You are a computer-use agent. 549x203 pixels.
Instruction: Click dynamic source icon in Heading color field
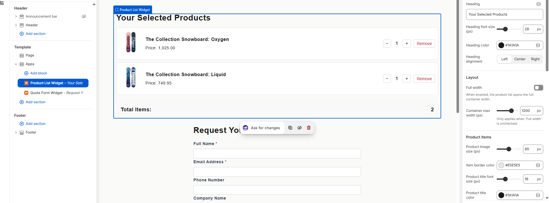538,45
